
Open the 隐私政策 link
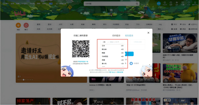[x=120, y=72]
